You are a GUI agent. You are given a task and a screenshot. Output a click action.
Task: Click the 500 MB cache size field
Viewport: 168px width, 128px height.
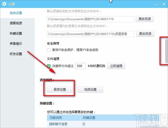81,66
